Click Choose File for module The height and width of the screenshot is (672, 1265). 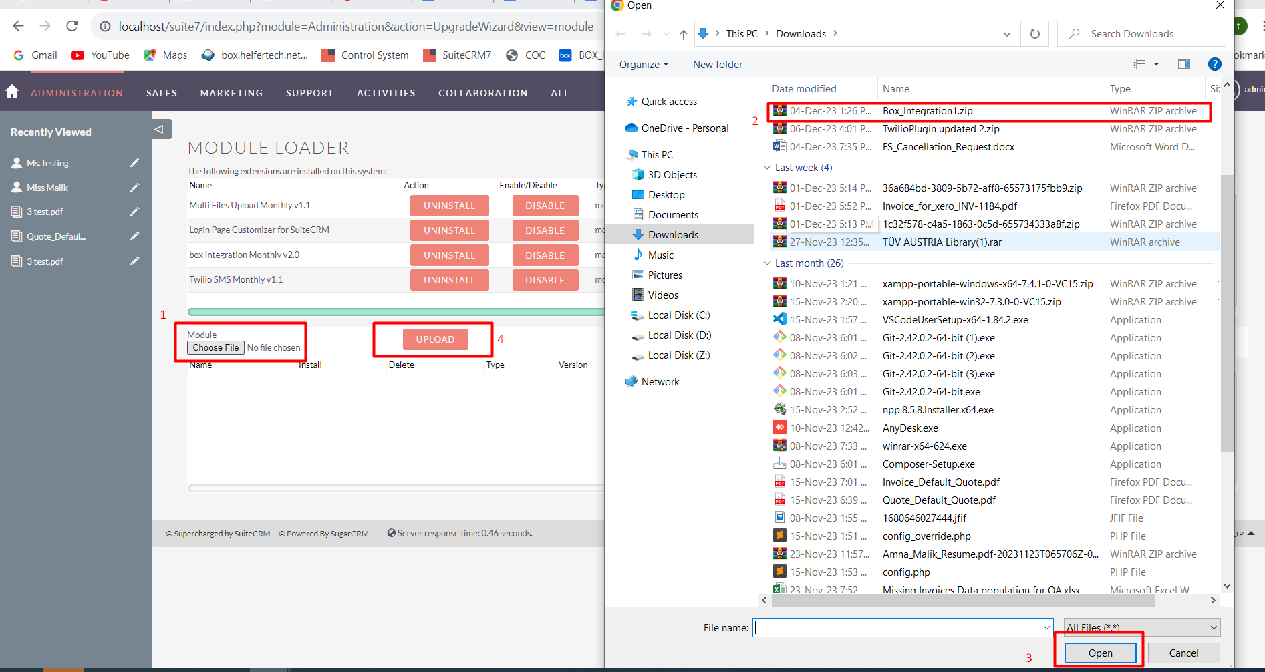216,347
